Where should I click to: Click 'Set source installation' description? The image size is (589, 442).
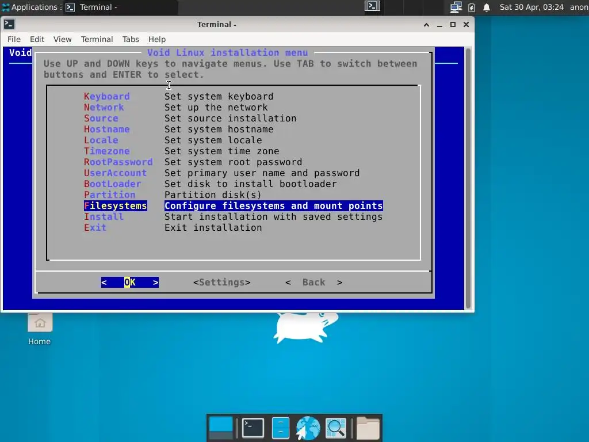[x=230, y=118]
